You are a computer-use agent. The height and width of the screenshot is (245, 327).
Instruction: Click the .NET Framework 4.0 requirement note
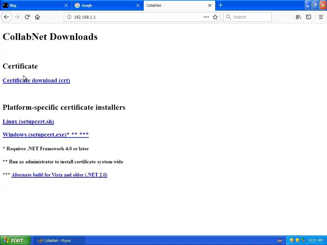click(46, 149)
